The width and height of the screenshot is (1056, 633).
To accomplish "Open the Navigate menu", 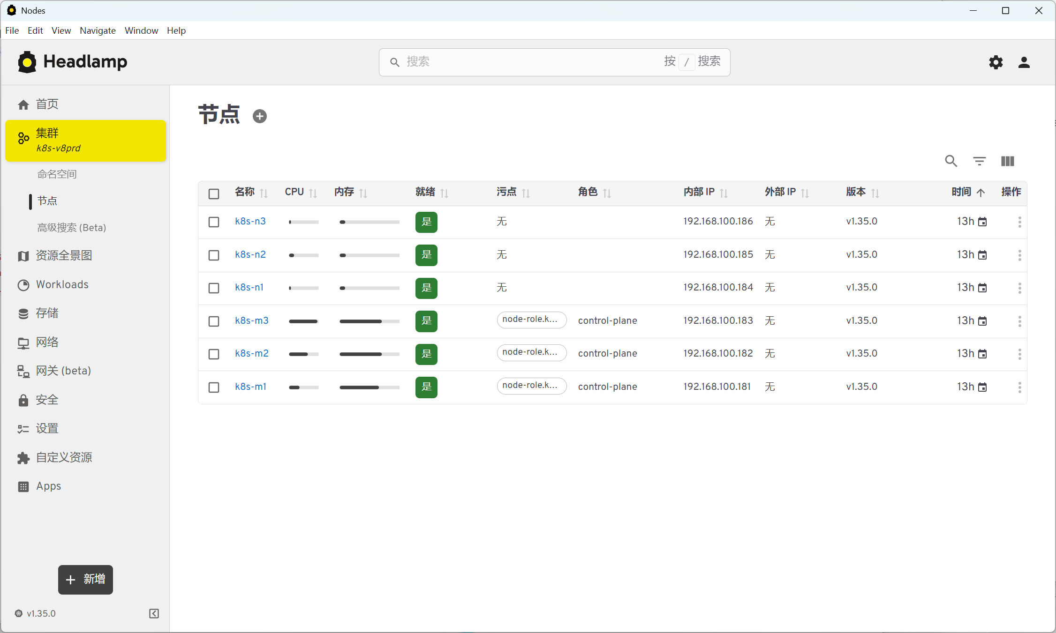I will (98, 30).
